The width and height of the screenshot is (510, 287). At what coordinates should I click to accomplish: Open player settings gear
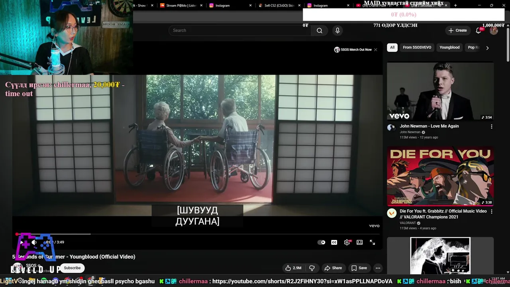[x=347, y=242]
